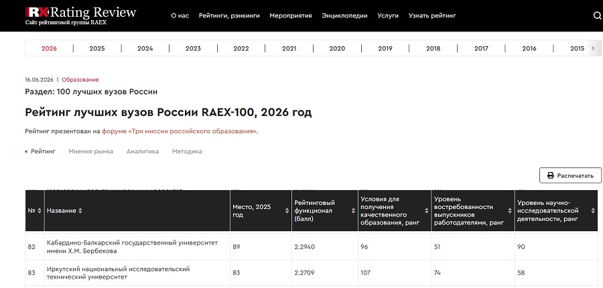
Task: Switch to the Аналитика tab
Action: 143,151
